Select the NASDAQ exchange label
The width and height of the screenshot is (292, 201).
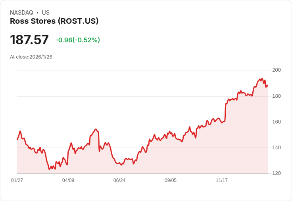21,13
